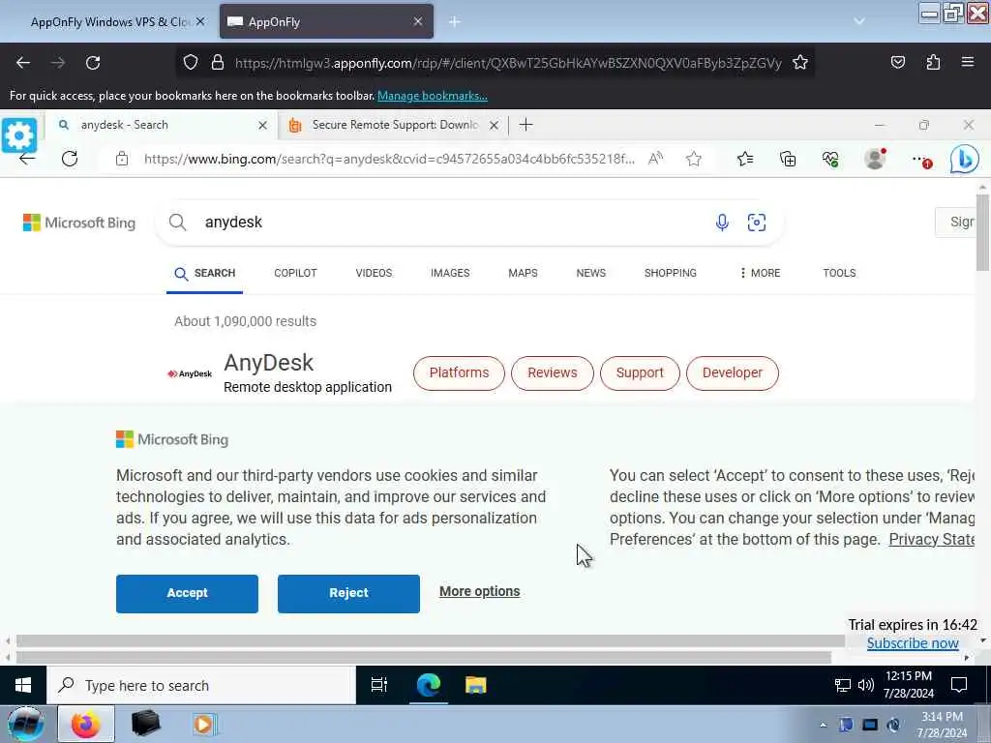
Task: Open Edge from the remote taskbar
Action: [x=429, y=685]
